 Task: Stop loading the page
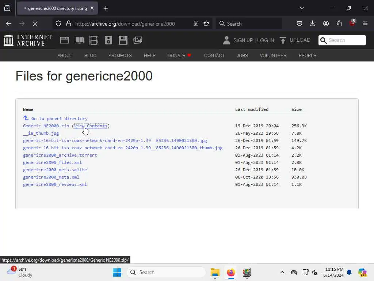click(x=35, y=24)
